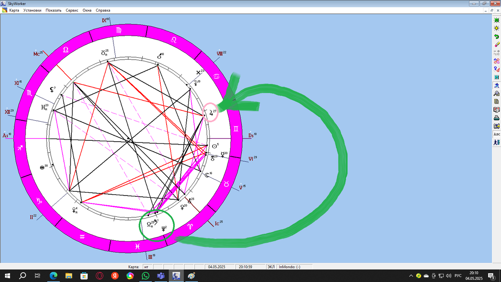Click the VIII 22 house cusp label
Screen dimensions: 501x282
(x=221, y=53)
